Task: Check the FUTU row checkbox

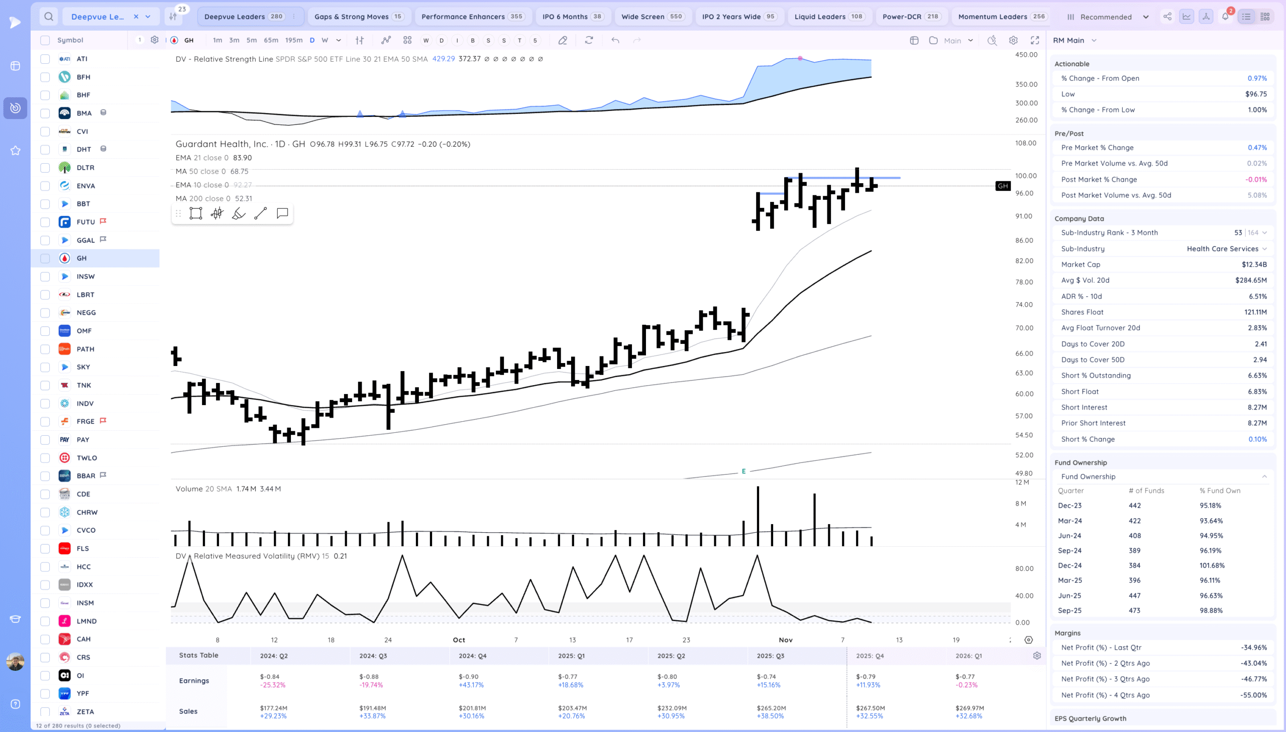Action: (45, 222)
